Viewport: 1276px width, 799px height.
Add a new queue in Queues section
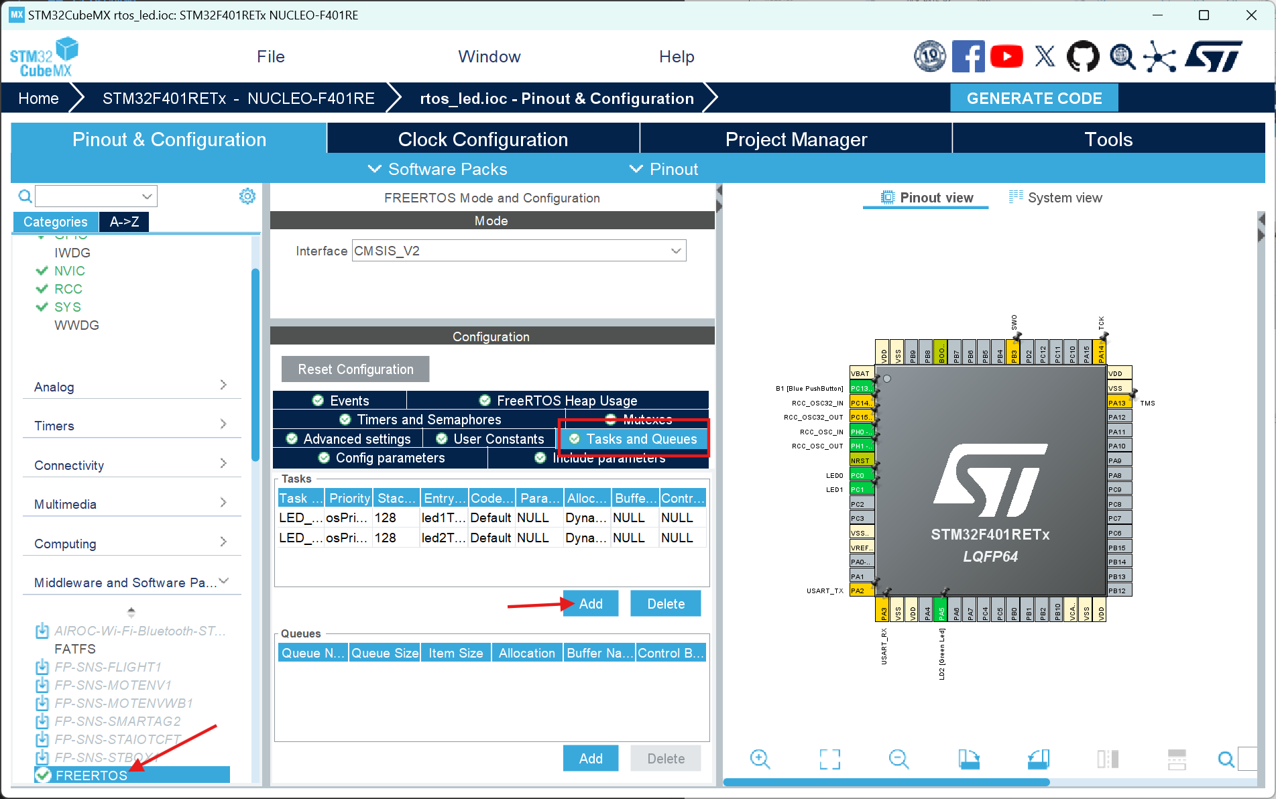591,759
